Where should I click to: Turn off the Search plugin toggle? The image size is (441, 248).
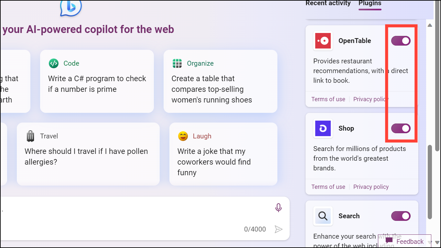[x=401, y=216]
